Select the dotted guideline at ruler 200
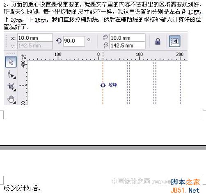 (180, 83)
